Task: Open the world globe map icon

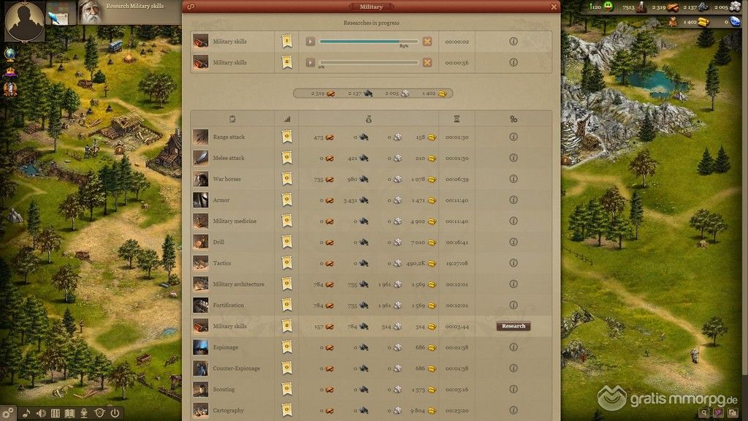Action: tap(9, 54)
